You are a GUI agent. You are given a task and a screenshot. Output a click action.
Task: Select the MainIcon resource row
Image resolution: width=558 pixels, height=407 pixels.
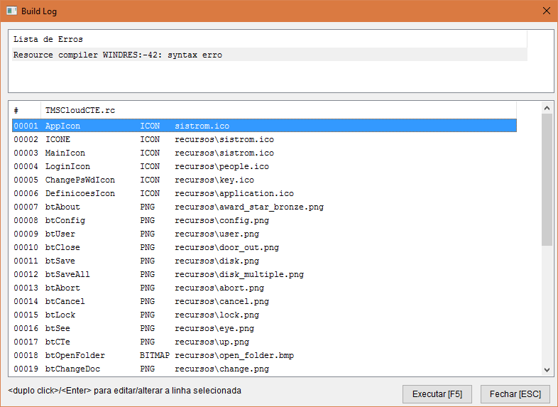(x=264, y=153)
